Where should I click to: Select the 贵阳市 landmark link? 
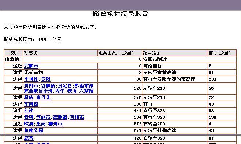coord(31,86)
